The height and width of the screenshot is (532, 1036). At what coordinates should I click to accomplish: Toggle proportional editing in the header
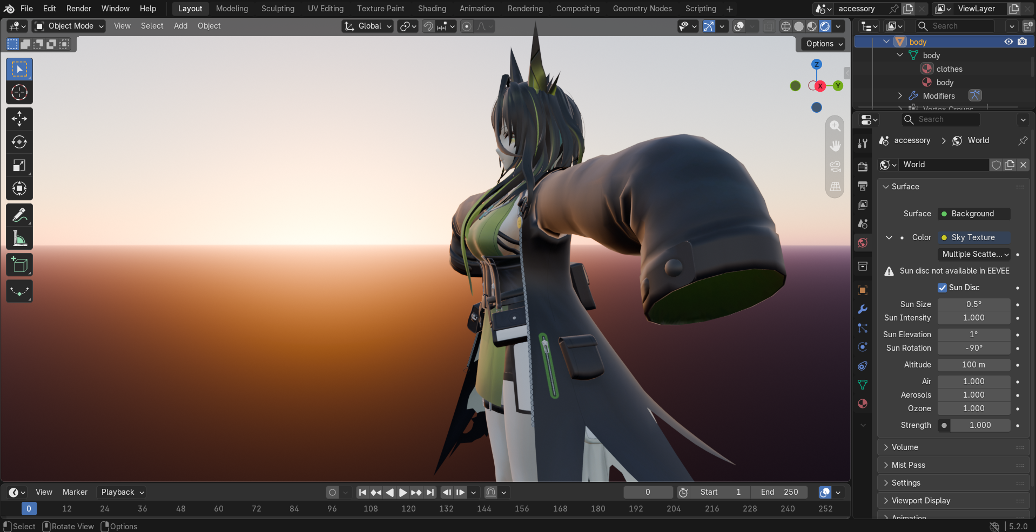[467, 26]
